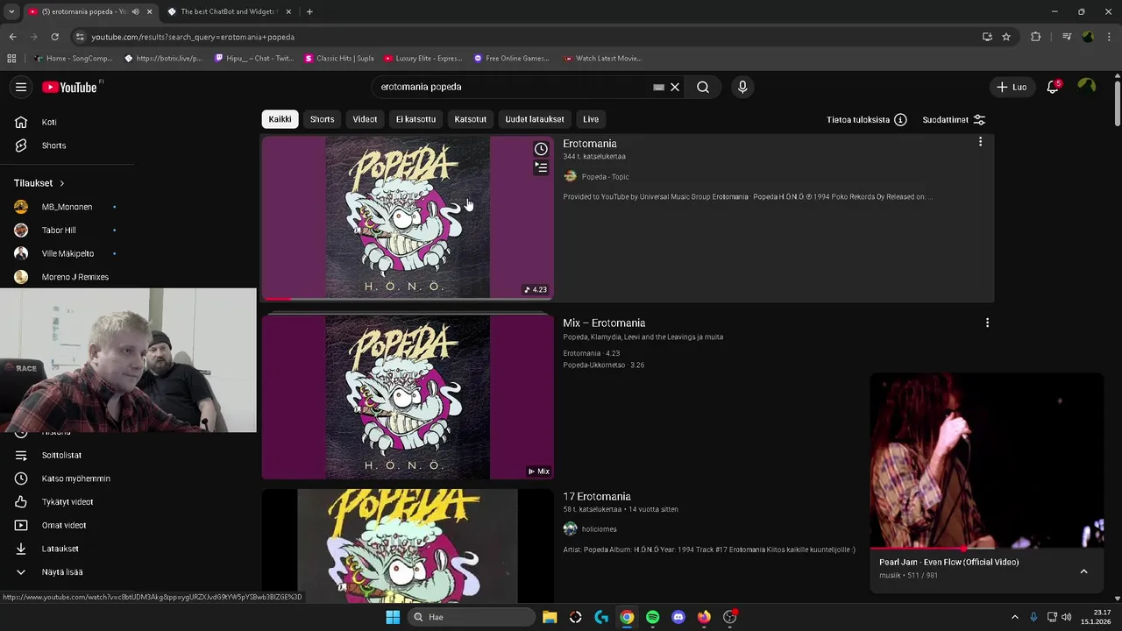Open Chrome extensions puzzle icon

coord(1036,37)
